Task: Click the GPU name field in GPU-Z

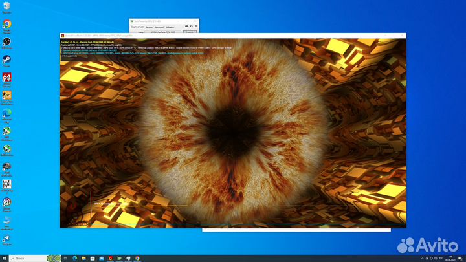Action: [x=163, y=32]
